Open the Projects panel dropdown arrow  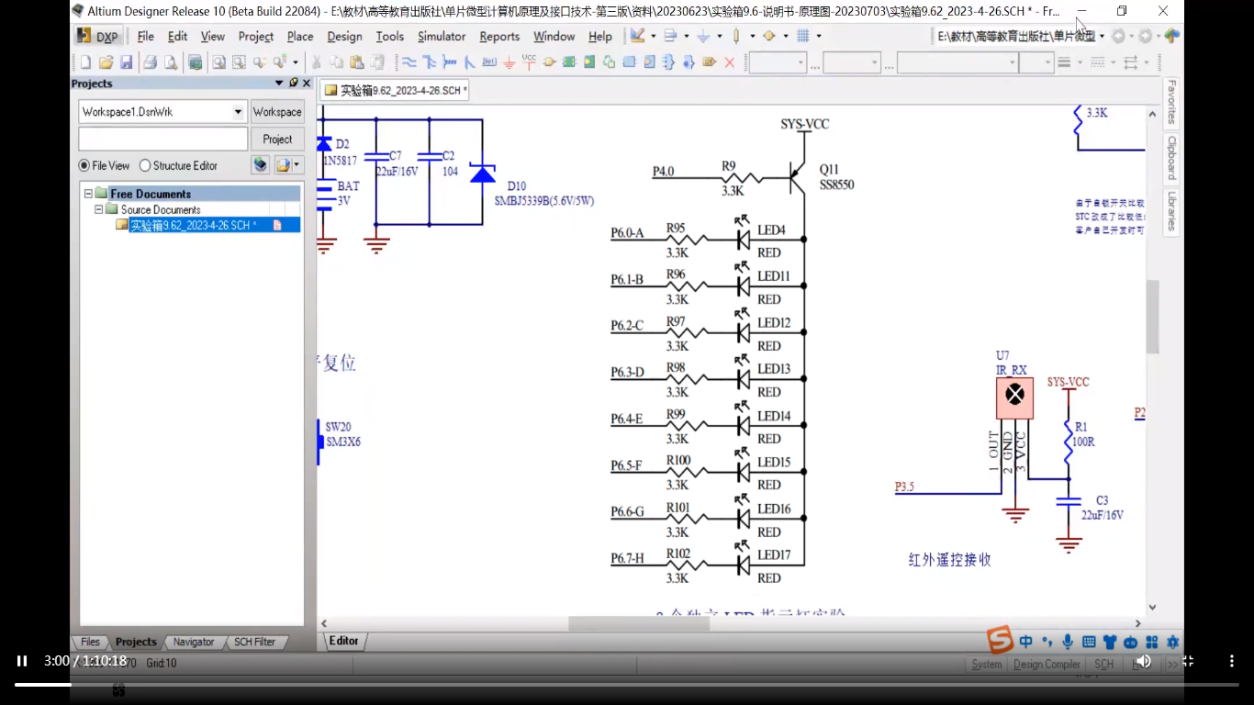click(x=280, y=84)
